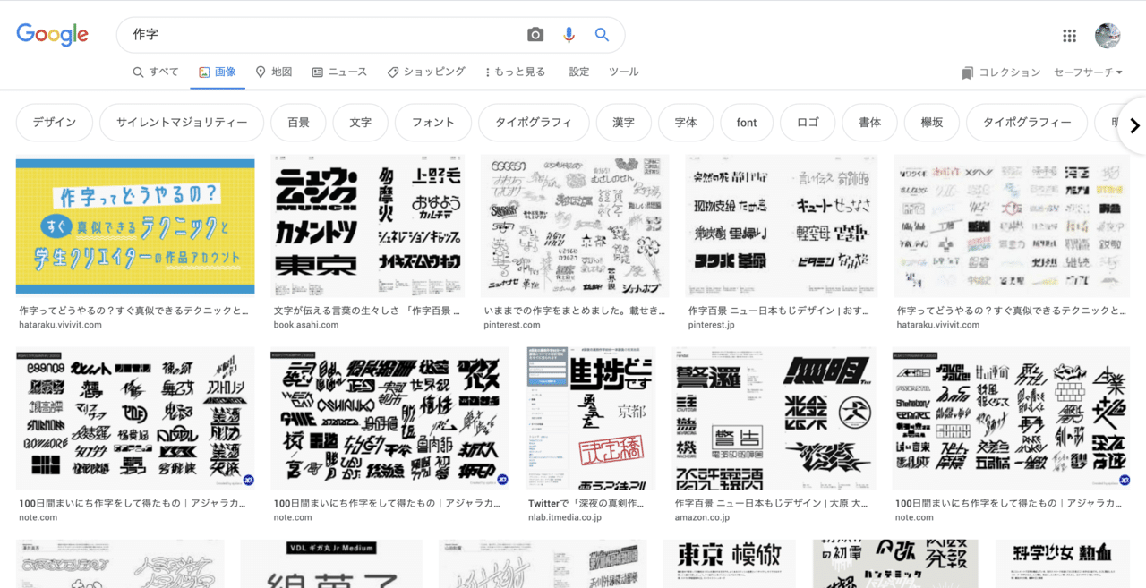Select the ロゴ filter chip
1146x588 pixels.
pyautogui.click(x=808, y=123)
